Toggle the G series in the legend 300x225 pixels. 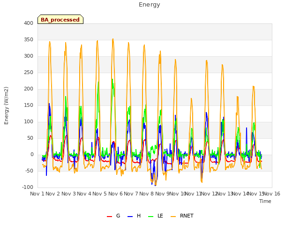coord(113,216)
